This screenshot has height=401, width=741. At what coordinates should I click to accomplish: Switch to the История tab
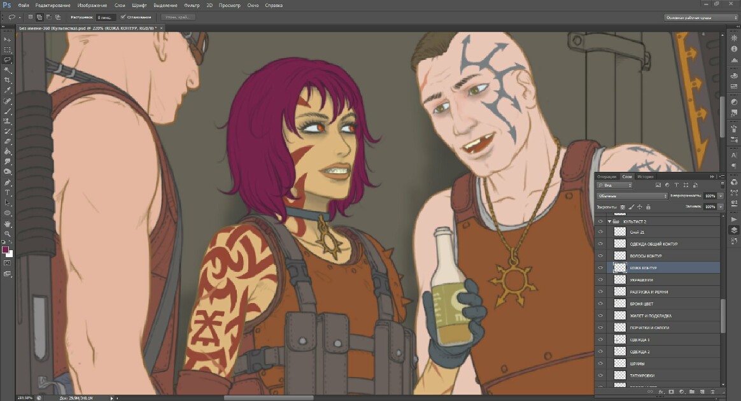[645, 177]
